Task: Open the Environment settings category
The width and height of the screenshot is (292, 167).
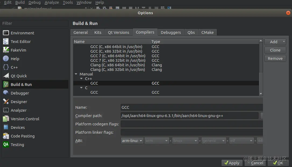Action: [35, 33]
